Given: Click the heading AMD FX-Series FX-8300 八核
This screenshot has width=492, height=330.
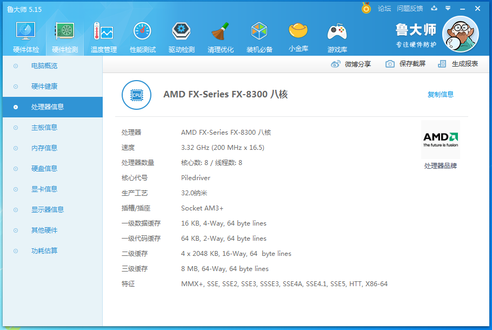Looking at the screenshot, I should tap(225, 94).
